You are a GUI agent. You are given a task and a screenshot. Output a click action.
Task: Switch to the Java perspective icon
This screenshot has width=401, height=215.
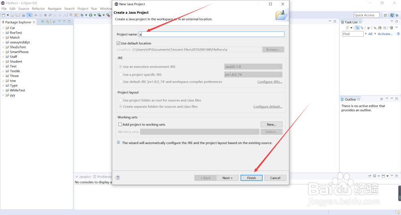coord(392,15)
